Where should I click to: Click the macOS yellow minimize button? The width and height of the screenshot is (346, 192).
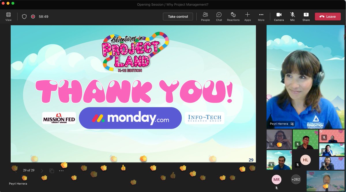pyautogui.click(x=8, y=3)
